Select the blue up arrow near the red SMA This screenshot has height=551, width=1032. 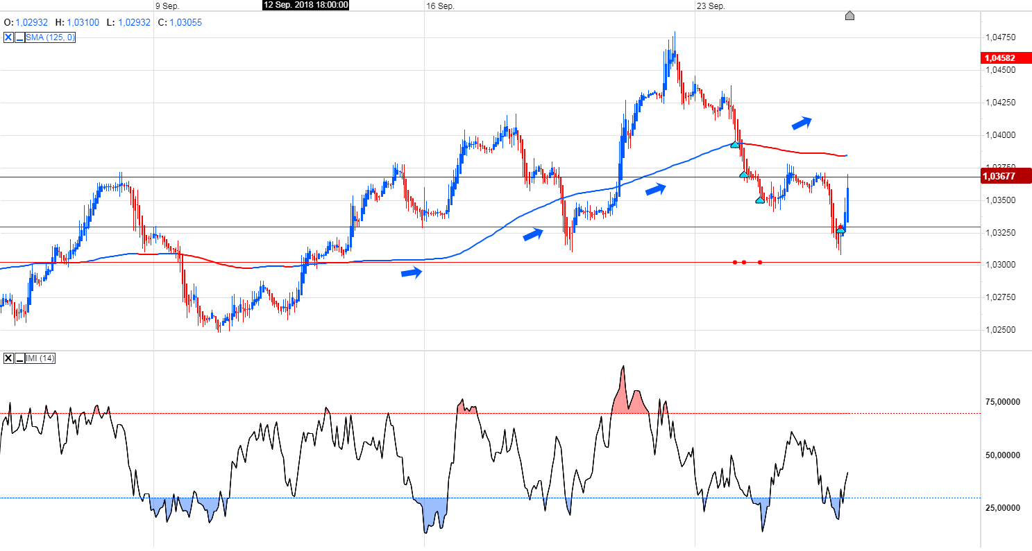802,122
